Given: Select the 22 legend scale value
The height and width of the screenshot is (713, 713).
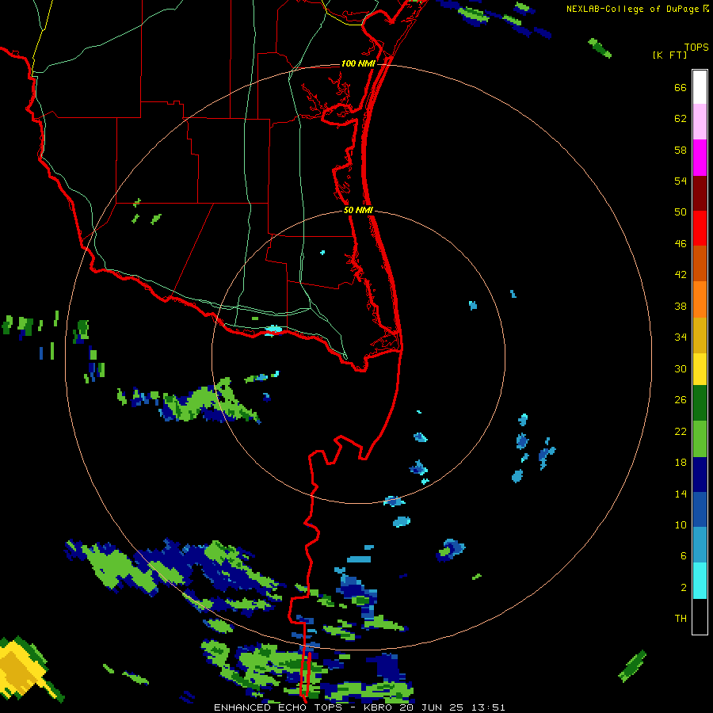Looking at the screenshot, I should [x=681, y=431].
